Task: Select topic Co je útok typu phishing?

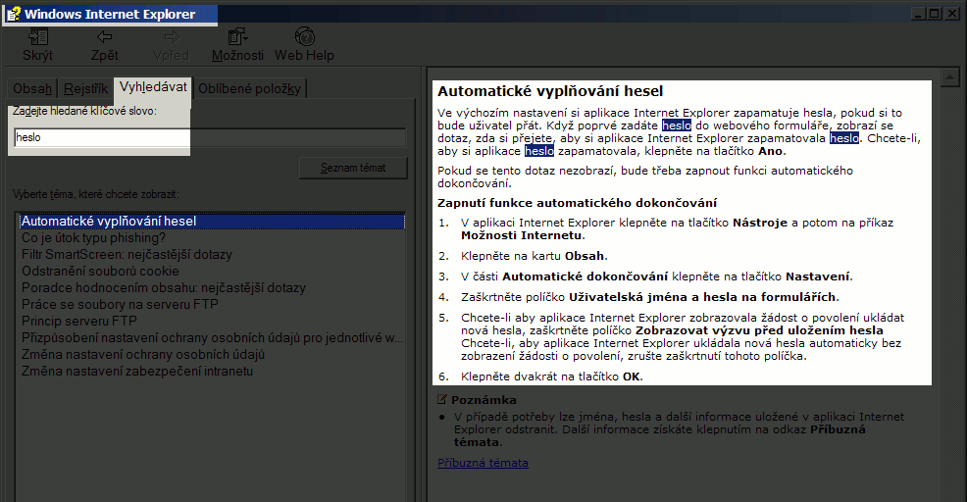Action: [x=94, y=237]
